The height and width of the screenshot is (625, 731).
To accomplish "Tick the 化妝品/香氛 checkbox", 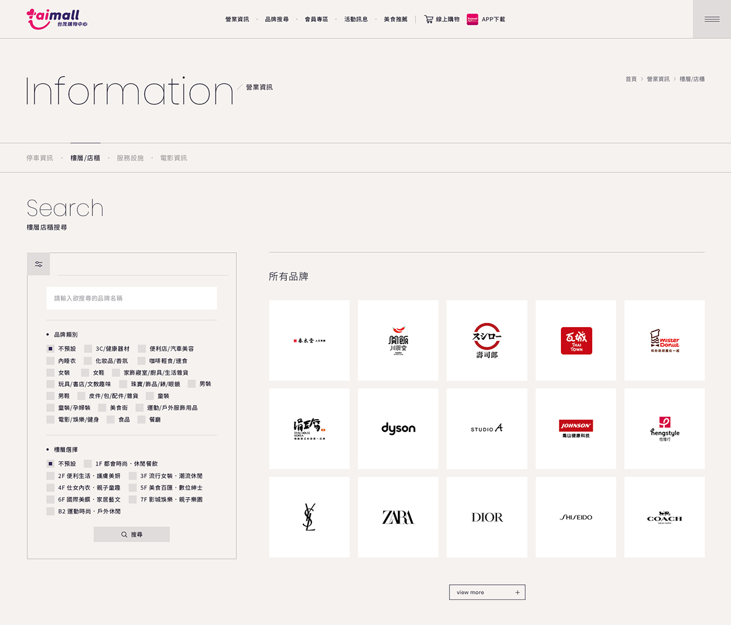I will point(88,361).
